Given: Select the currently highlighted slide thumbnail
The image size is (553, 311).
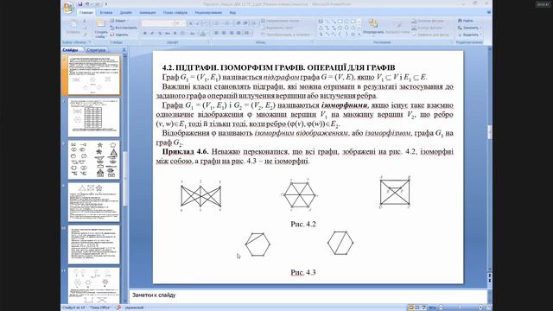Looking at the screenshot, I should (94, 75).
